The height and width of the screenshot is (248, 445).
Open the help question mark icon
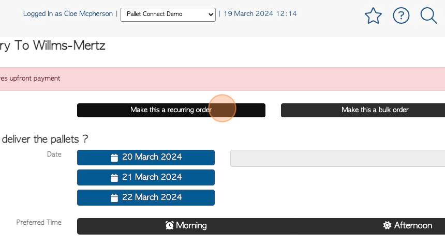pyautogui.click(x=401, y=16)
